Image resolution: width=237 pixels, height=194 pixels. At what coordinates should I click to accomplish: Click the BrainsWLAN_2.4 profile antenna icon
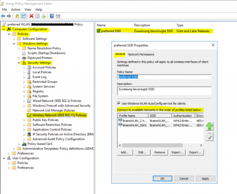coord(120,120)
